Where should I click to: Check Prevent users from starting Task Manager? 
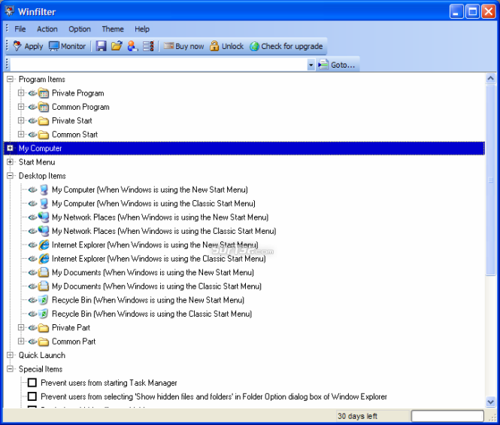32,382
